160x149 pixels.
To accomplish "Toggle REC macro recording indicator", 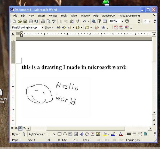I will [100, 140].
